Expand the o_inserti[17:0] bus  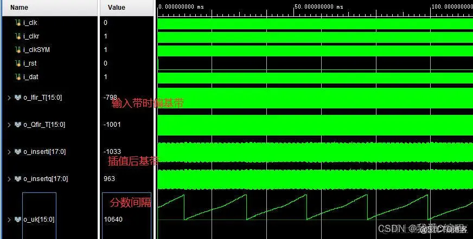click(x=9, y=152)
